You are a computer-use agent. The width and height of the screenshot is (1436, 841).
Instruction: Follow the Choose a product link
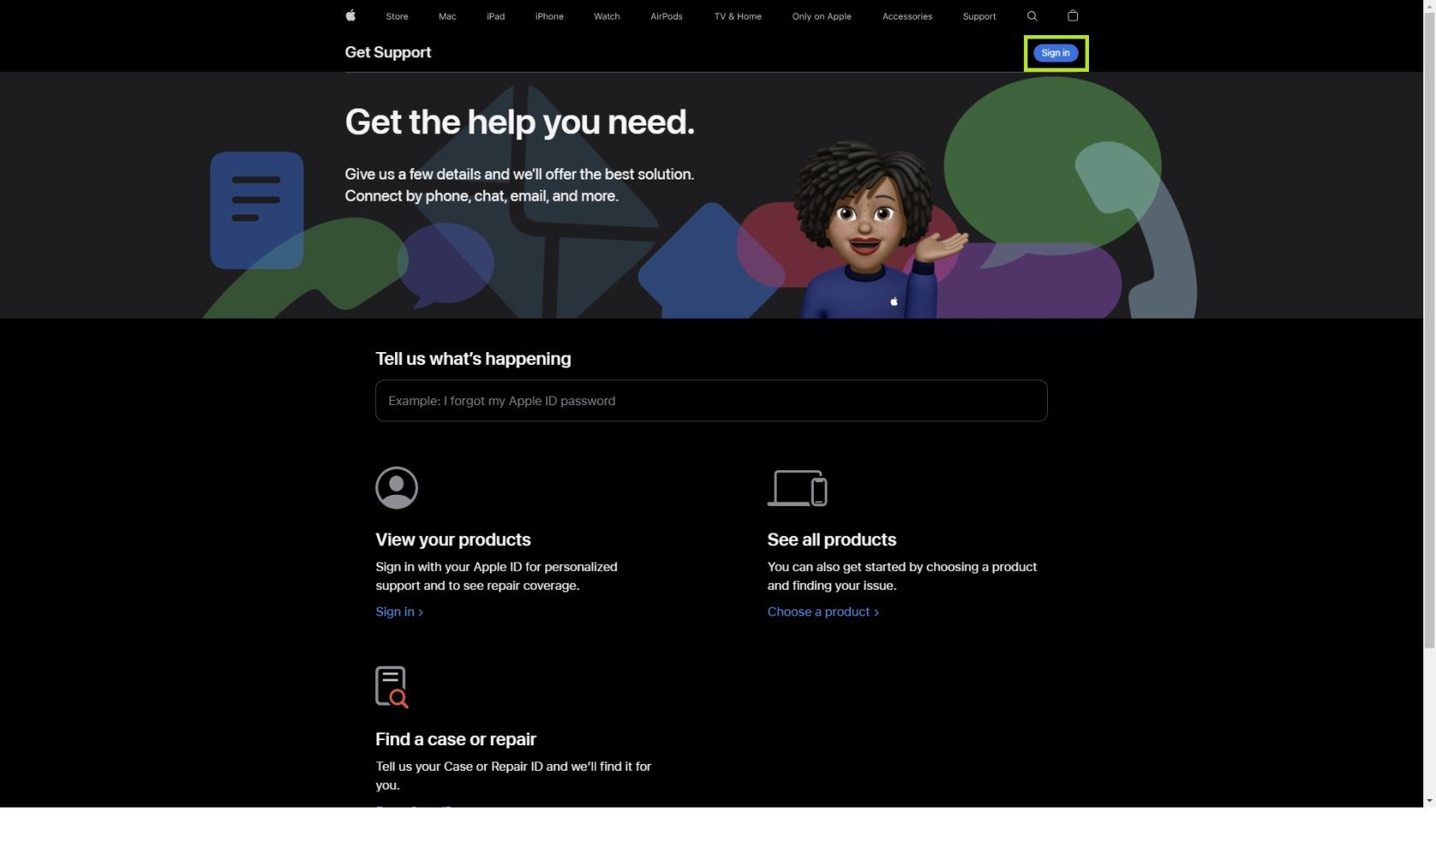click(x=823, y=612)
